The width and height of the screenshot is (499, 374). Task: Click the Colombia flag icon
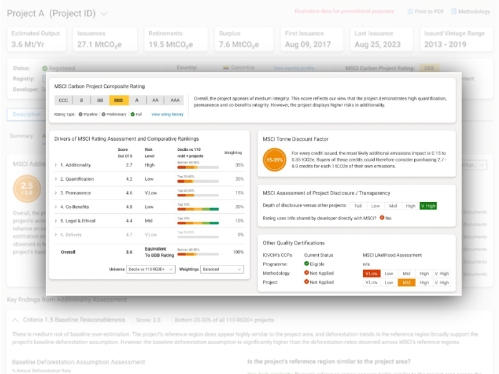[226, 68]
